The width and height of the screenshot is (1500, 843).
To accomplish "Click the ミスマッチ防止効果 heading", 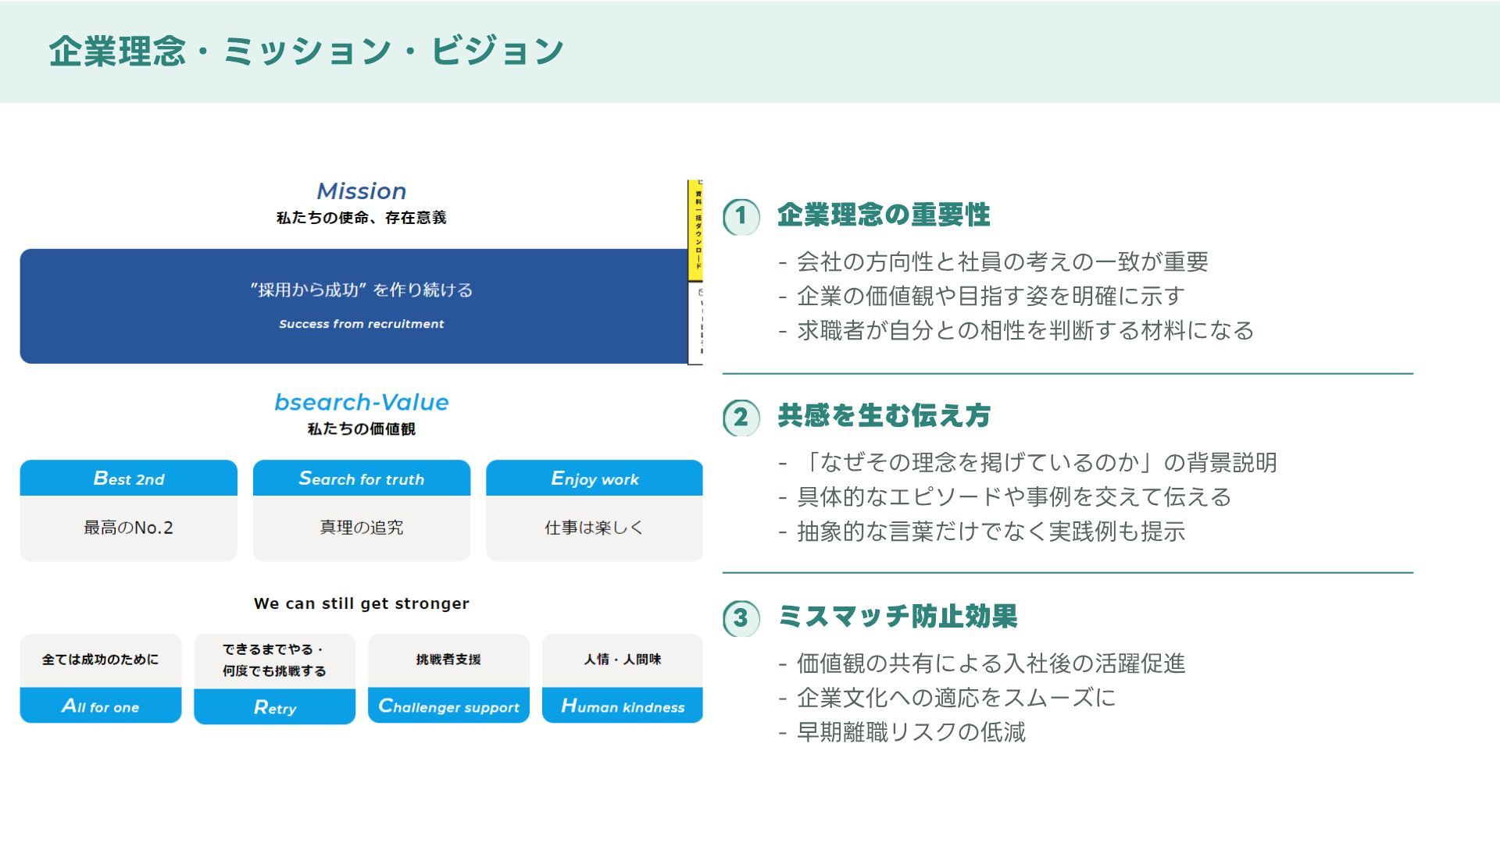I will click(x=898, y=617).
